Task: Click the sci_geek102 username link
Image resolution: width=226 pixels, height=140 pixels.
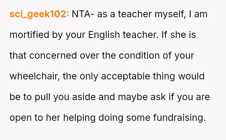Action: tap(39, 14)
